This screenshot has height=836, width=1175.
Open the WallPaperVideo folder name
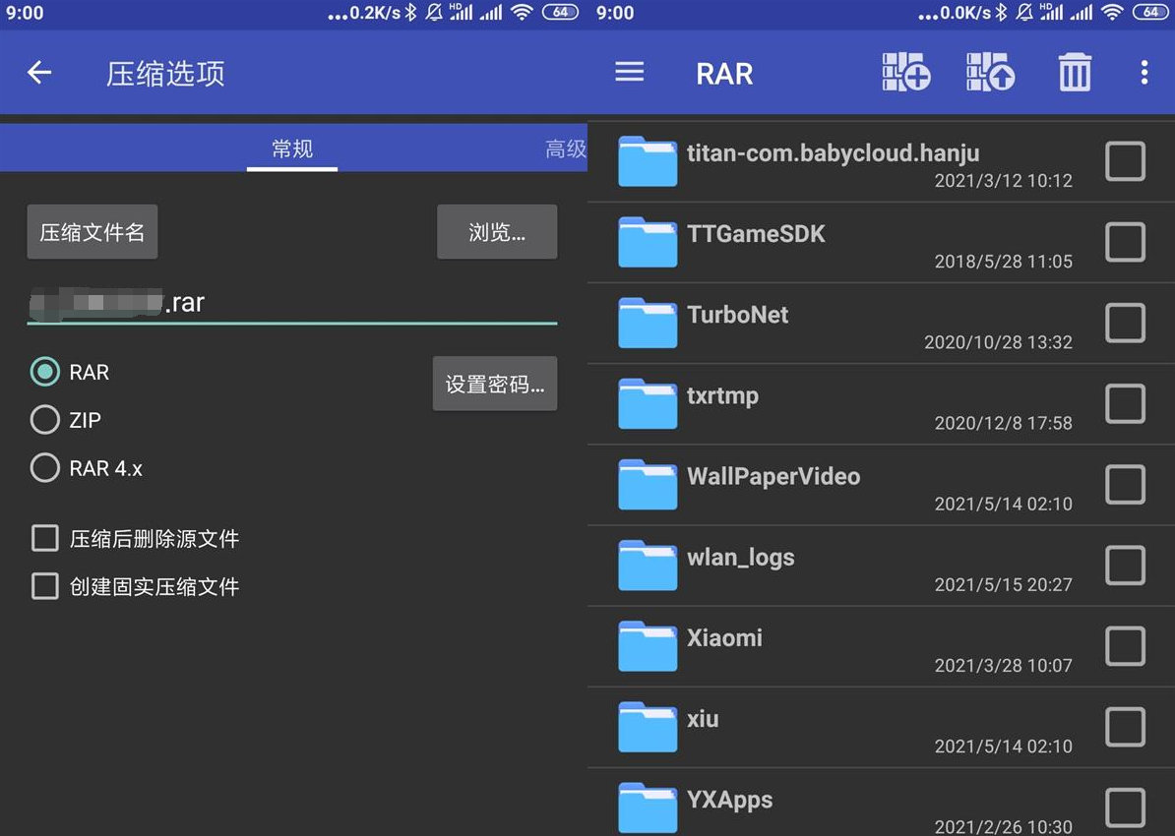773,476
